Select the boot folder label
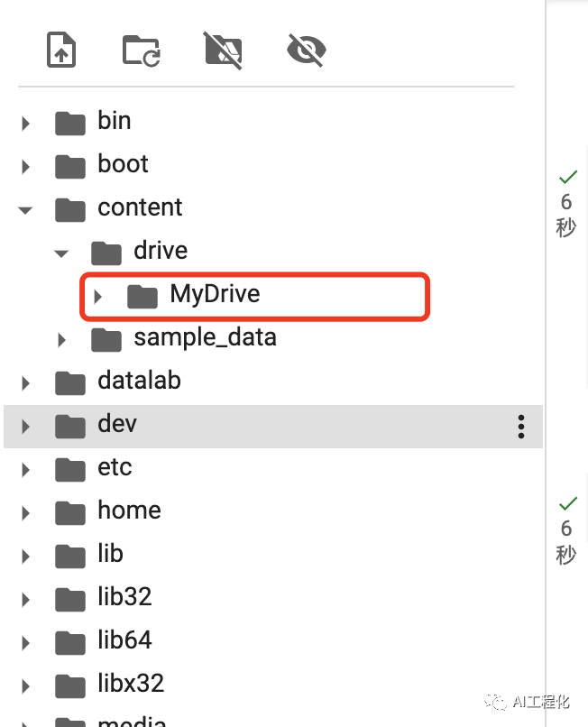The height and width of the screenshot is (727, 588). (x=123, y=164)
